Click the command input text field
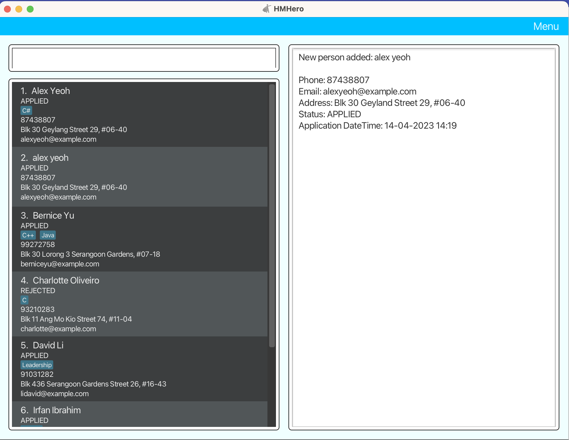The width and height of the screenshot is (569, 440). (144, 58)
